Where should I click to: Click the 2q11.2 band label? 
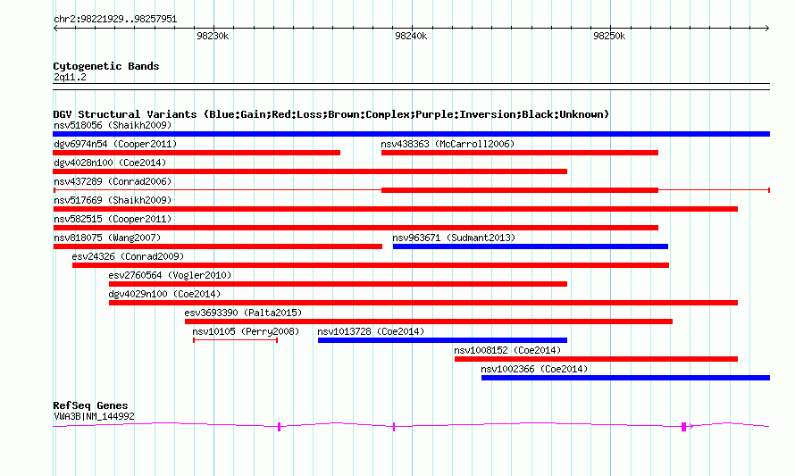click(70, 78)
